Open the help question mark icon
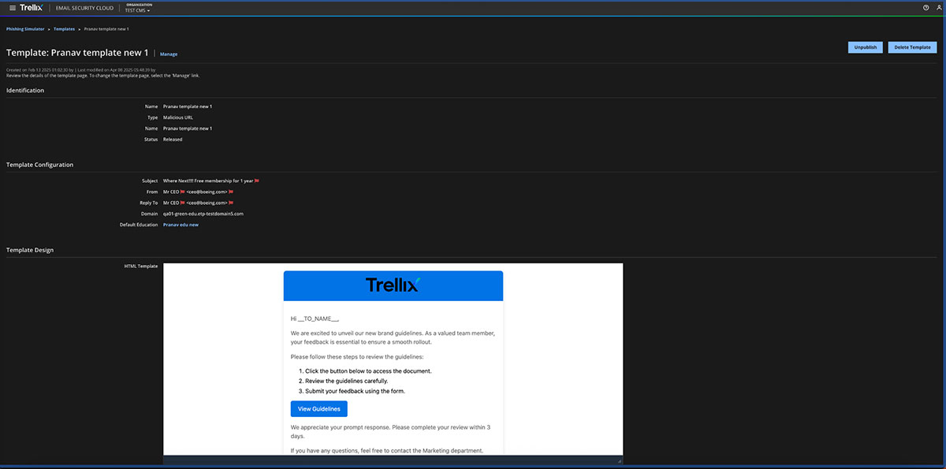 (x=926, y=8)
